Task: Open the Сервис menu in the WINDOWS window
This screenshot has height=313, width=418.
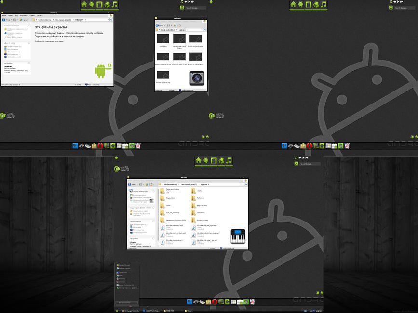Action: [32, 16]
